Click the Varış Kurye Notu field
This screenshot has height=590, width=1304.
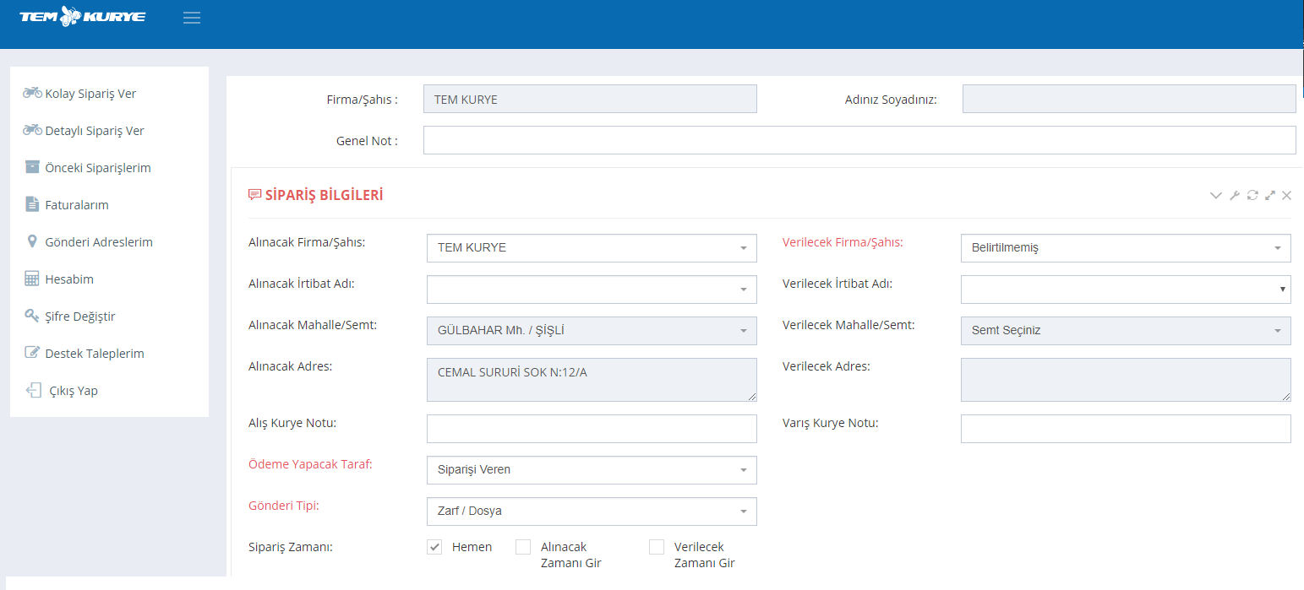[1126, 429]
